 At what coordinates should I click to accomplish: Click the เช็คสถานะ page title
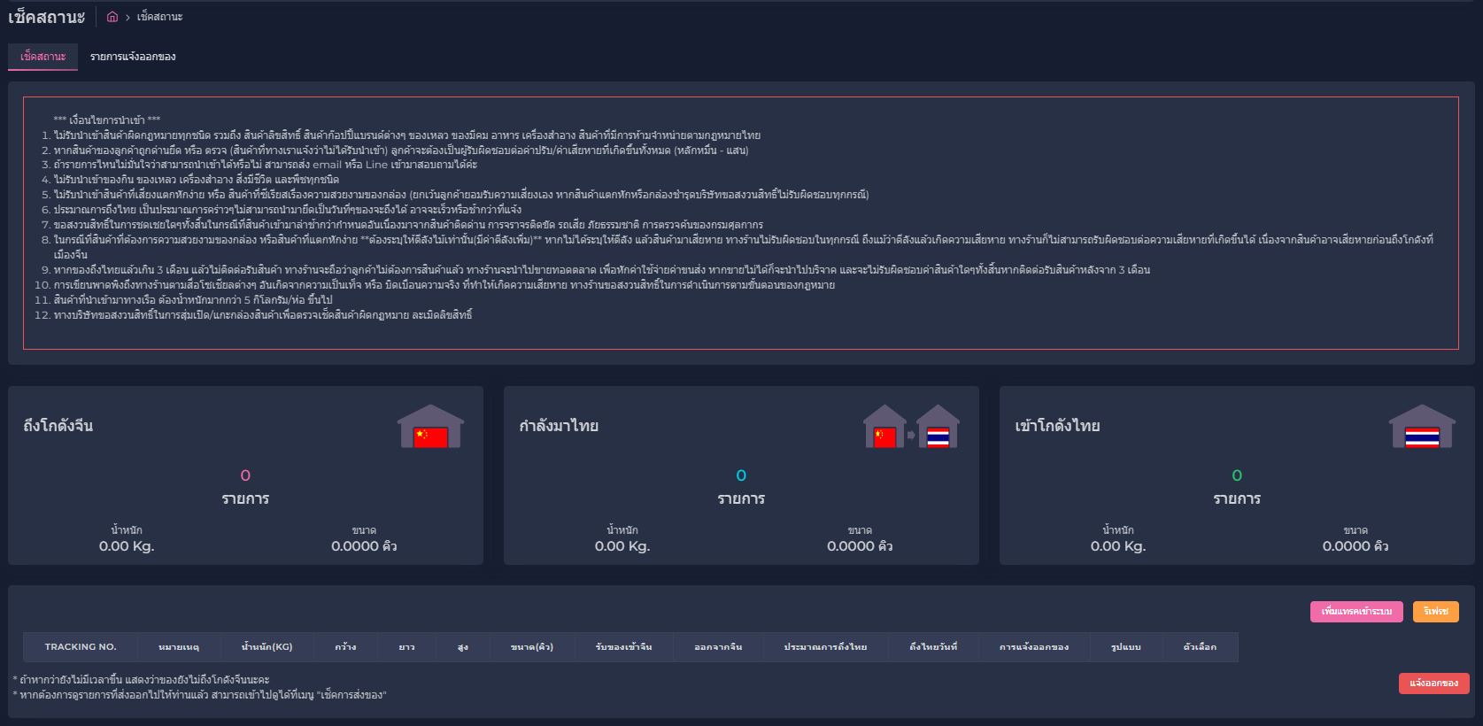tap(46, 17)
